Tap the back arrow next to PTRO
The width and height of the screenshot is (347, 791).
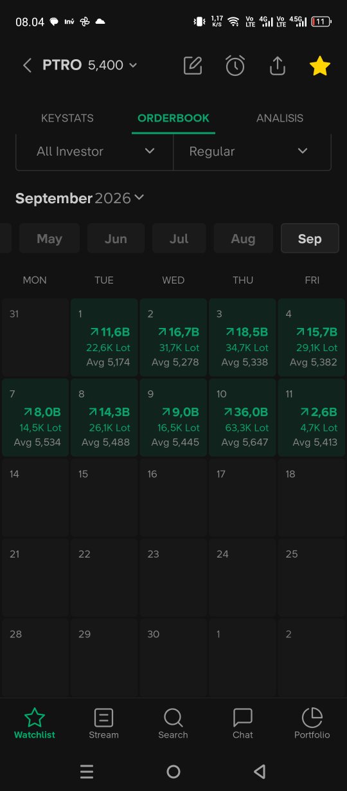pos(27,66)
